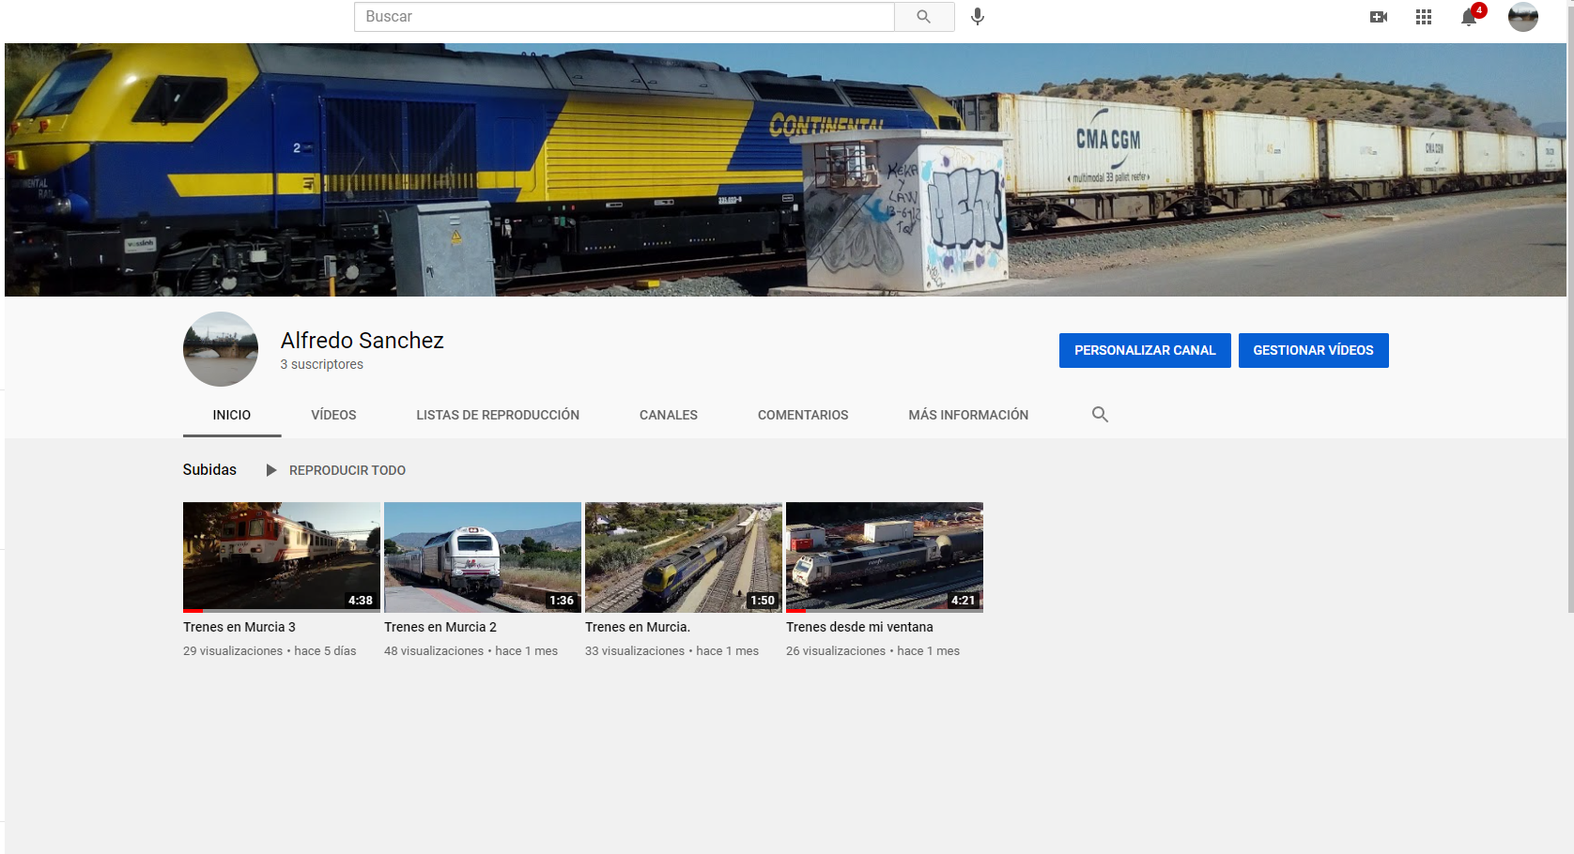Switch to the Vídeos tab
The image size is (1574, 854).
pos(333,415)
